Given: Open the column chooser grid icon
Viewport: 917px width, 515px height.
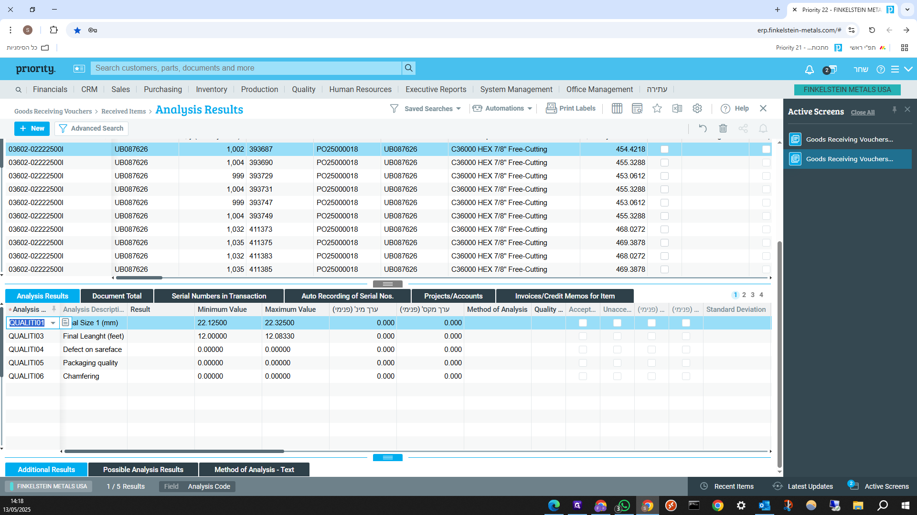Looking at the screenshot, I should pyautogui.click(x=617, y=109).
